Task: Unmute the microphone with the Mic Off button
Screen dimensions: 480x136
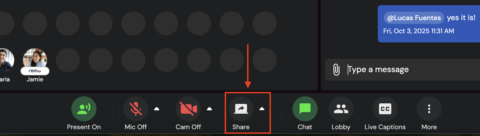Action: coord(136,109)
